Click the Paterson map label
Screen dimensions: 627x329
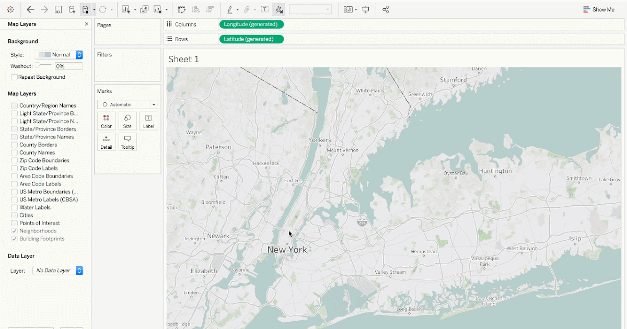(x=218, y=147)
